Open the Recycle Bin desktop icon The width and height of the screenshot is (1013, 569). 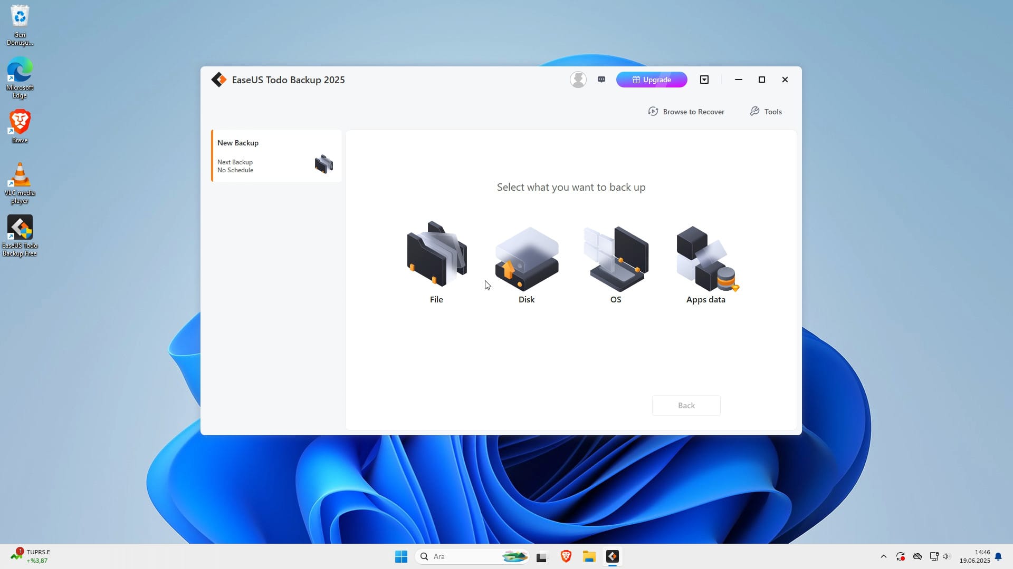coord(20,25)
